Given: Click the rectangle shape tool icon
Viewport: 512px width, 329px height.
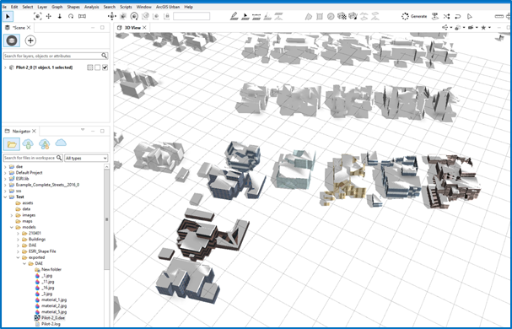Looking at the screenshot, I should 320,16.
